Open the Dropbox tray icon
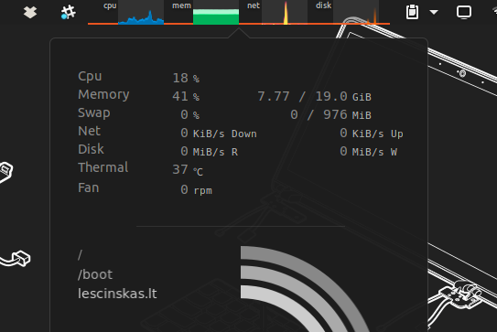 point(30,12)
